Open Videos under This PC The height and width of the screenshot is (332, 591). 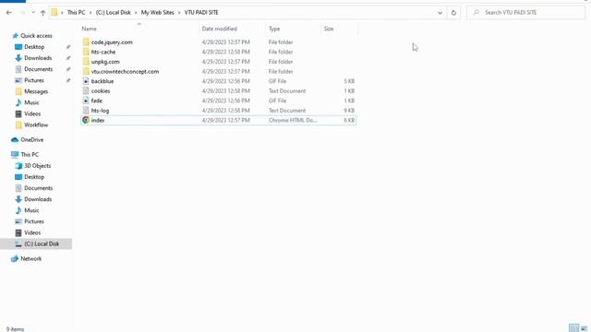(32, 232)
